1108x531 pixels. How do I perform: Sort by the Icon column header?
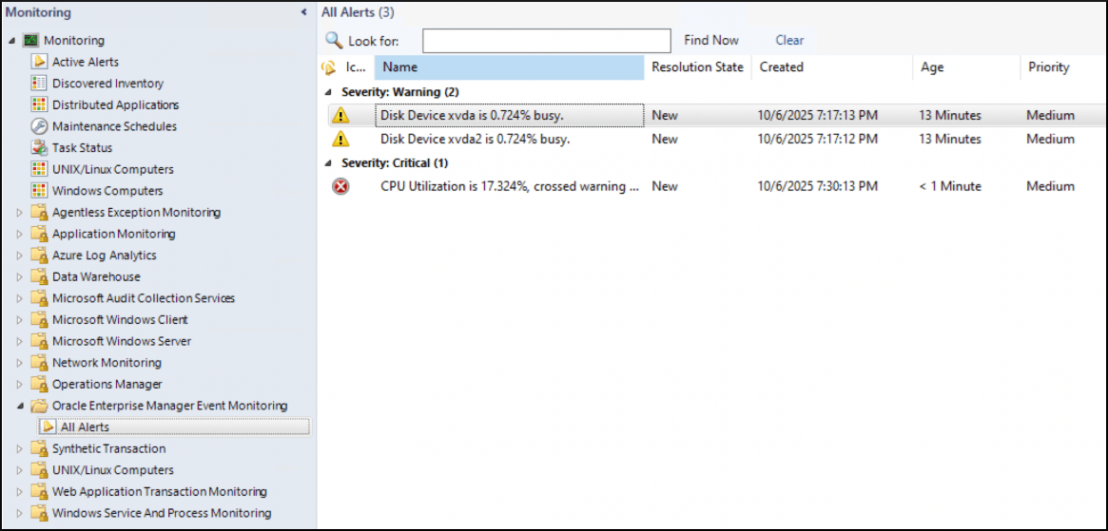click(356, 67)
